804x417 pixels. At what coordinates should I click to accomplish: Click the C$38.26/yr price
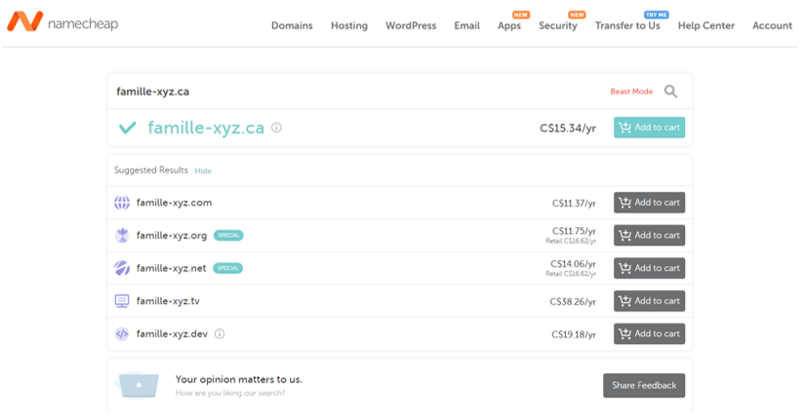(573, 302)
